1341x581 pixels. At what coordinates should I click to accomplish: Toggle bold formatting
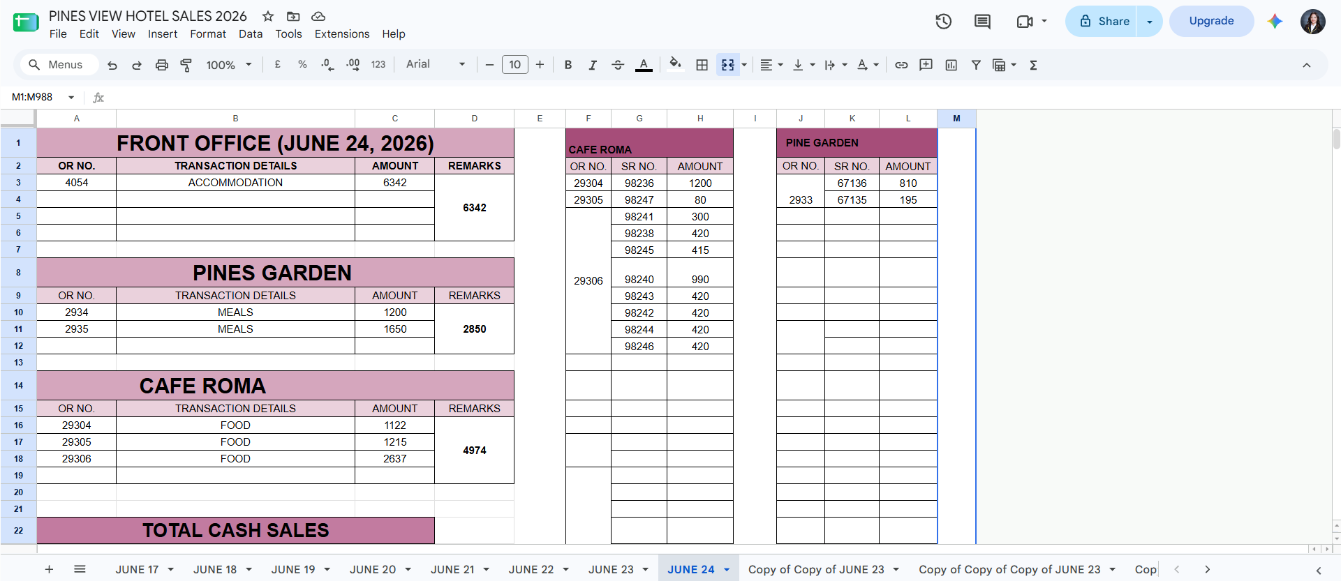(x=568, y=65)
